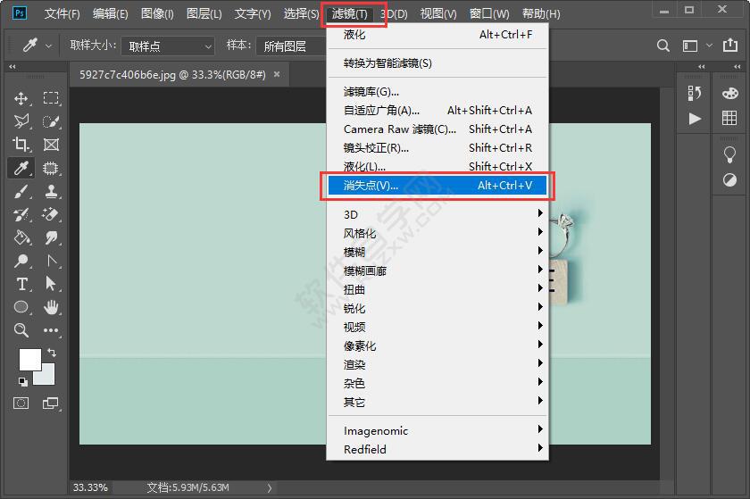750x499 pixels.
Task: Select the Frame tool
Action: (x=51, y=145)
